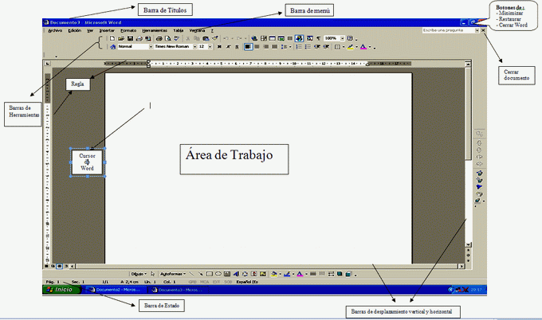542x320 pixels.
Task: Open the Archivo menu
Action: click(55, 30)
